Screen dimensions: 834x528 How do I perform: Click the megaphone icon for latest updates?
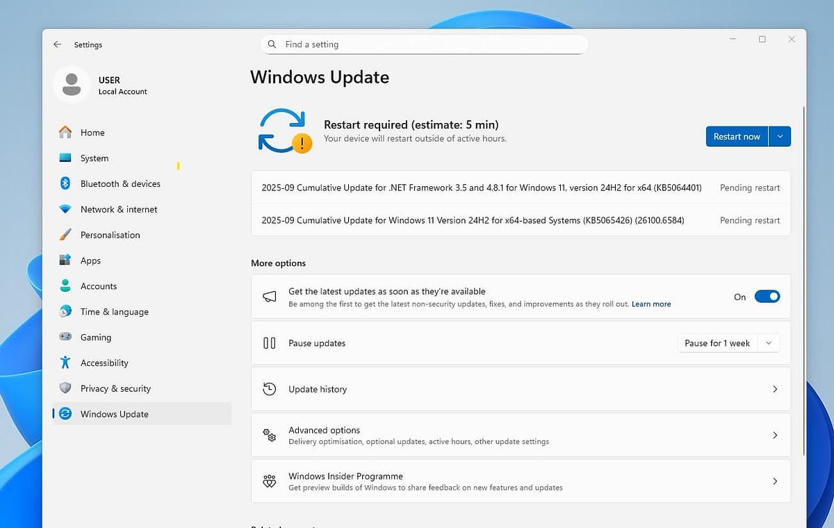270,297
